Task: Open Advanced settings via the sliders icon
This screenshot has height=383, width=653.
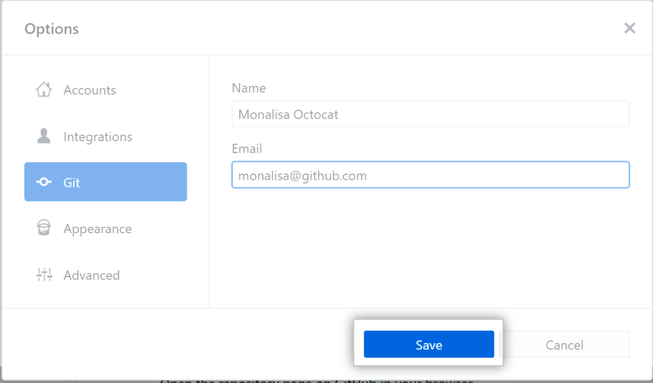Action: (43, 275)
